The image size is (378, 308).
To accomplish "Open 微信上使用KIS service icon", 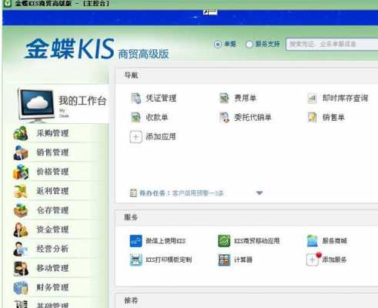I will pyautogui.click(x=135, y=241).
